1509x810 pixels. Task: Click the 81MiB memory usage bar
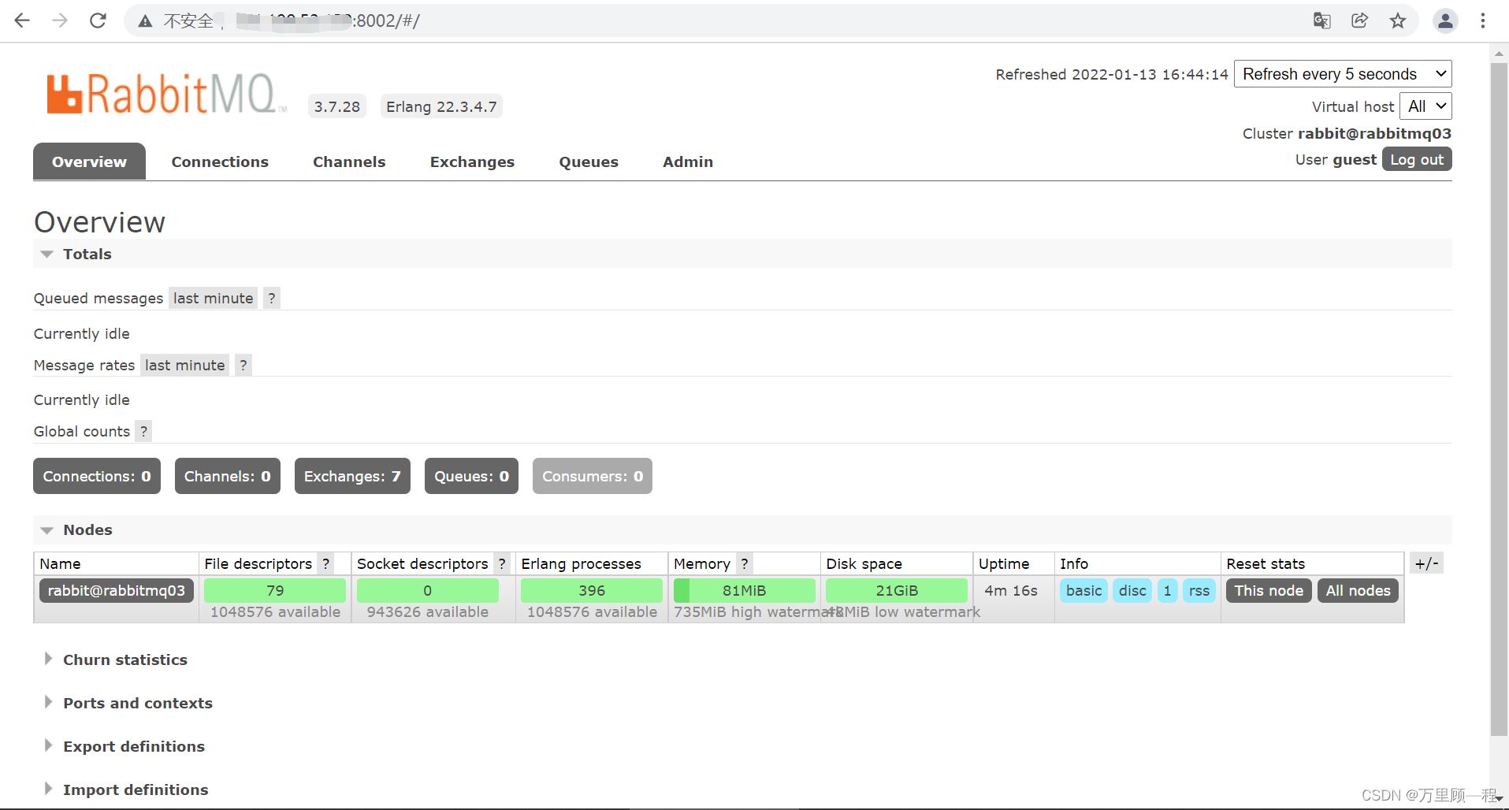[x=744, y=590]
